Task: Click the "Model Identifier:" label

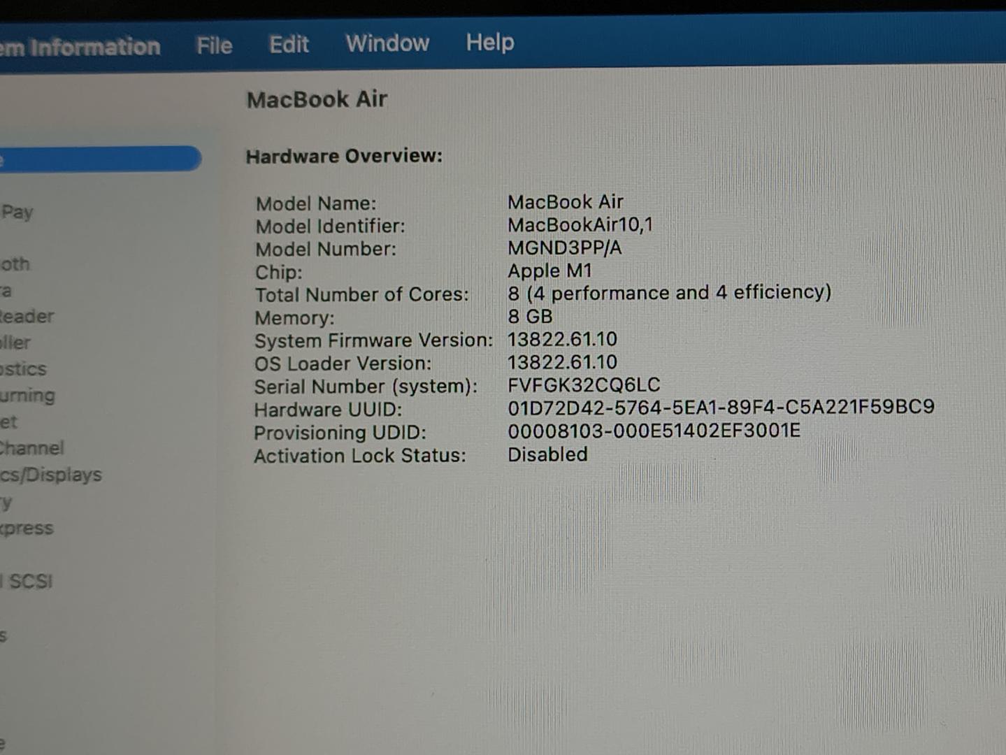Action: (330, 226)
